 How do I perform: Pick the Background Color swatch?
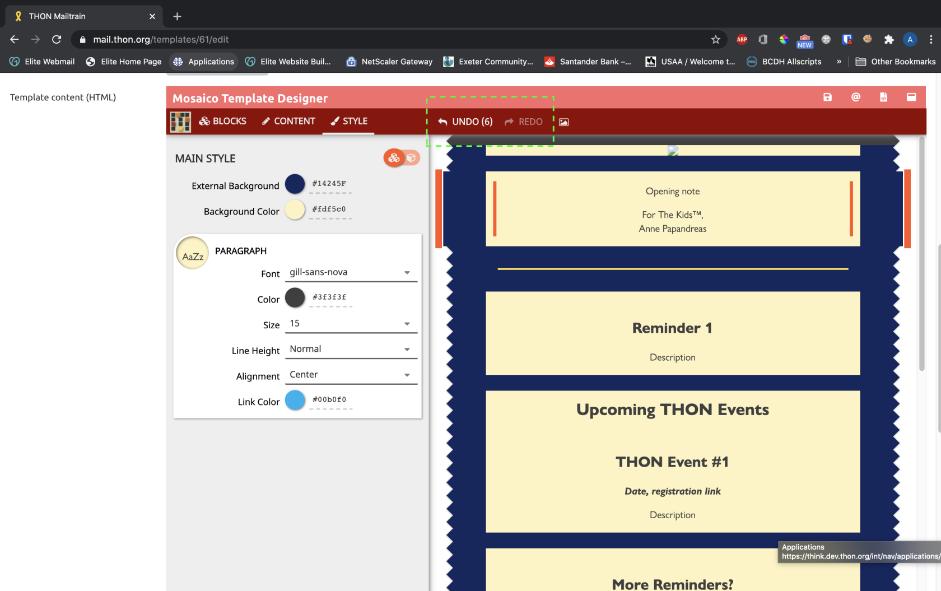pos(295,210)
